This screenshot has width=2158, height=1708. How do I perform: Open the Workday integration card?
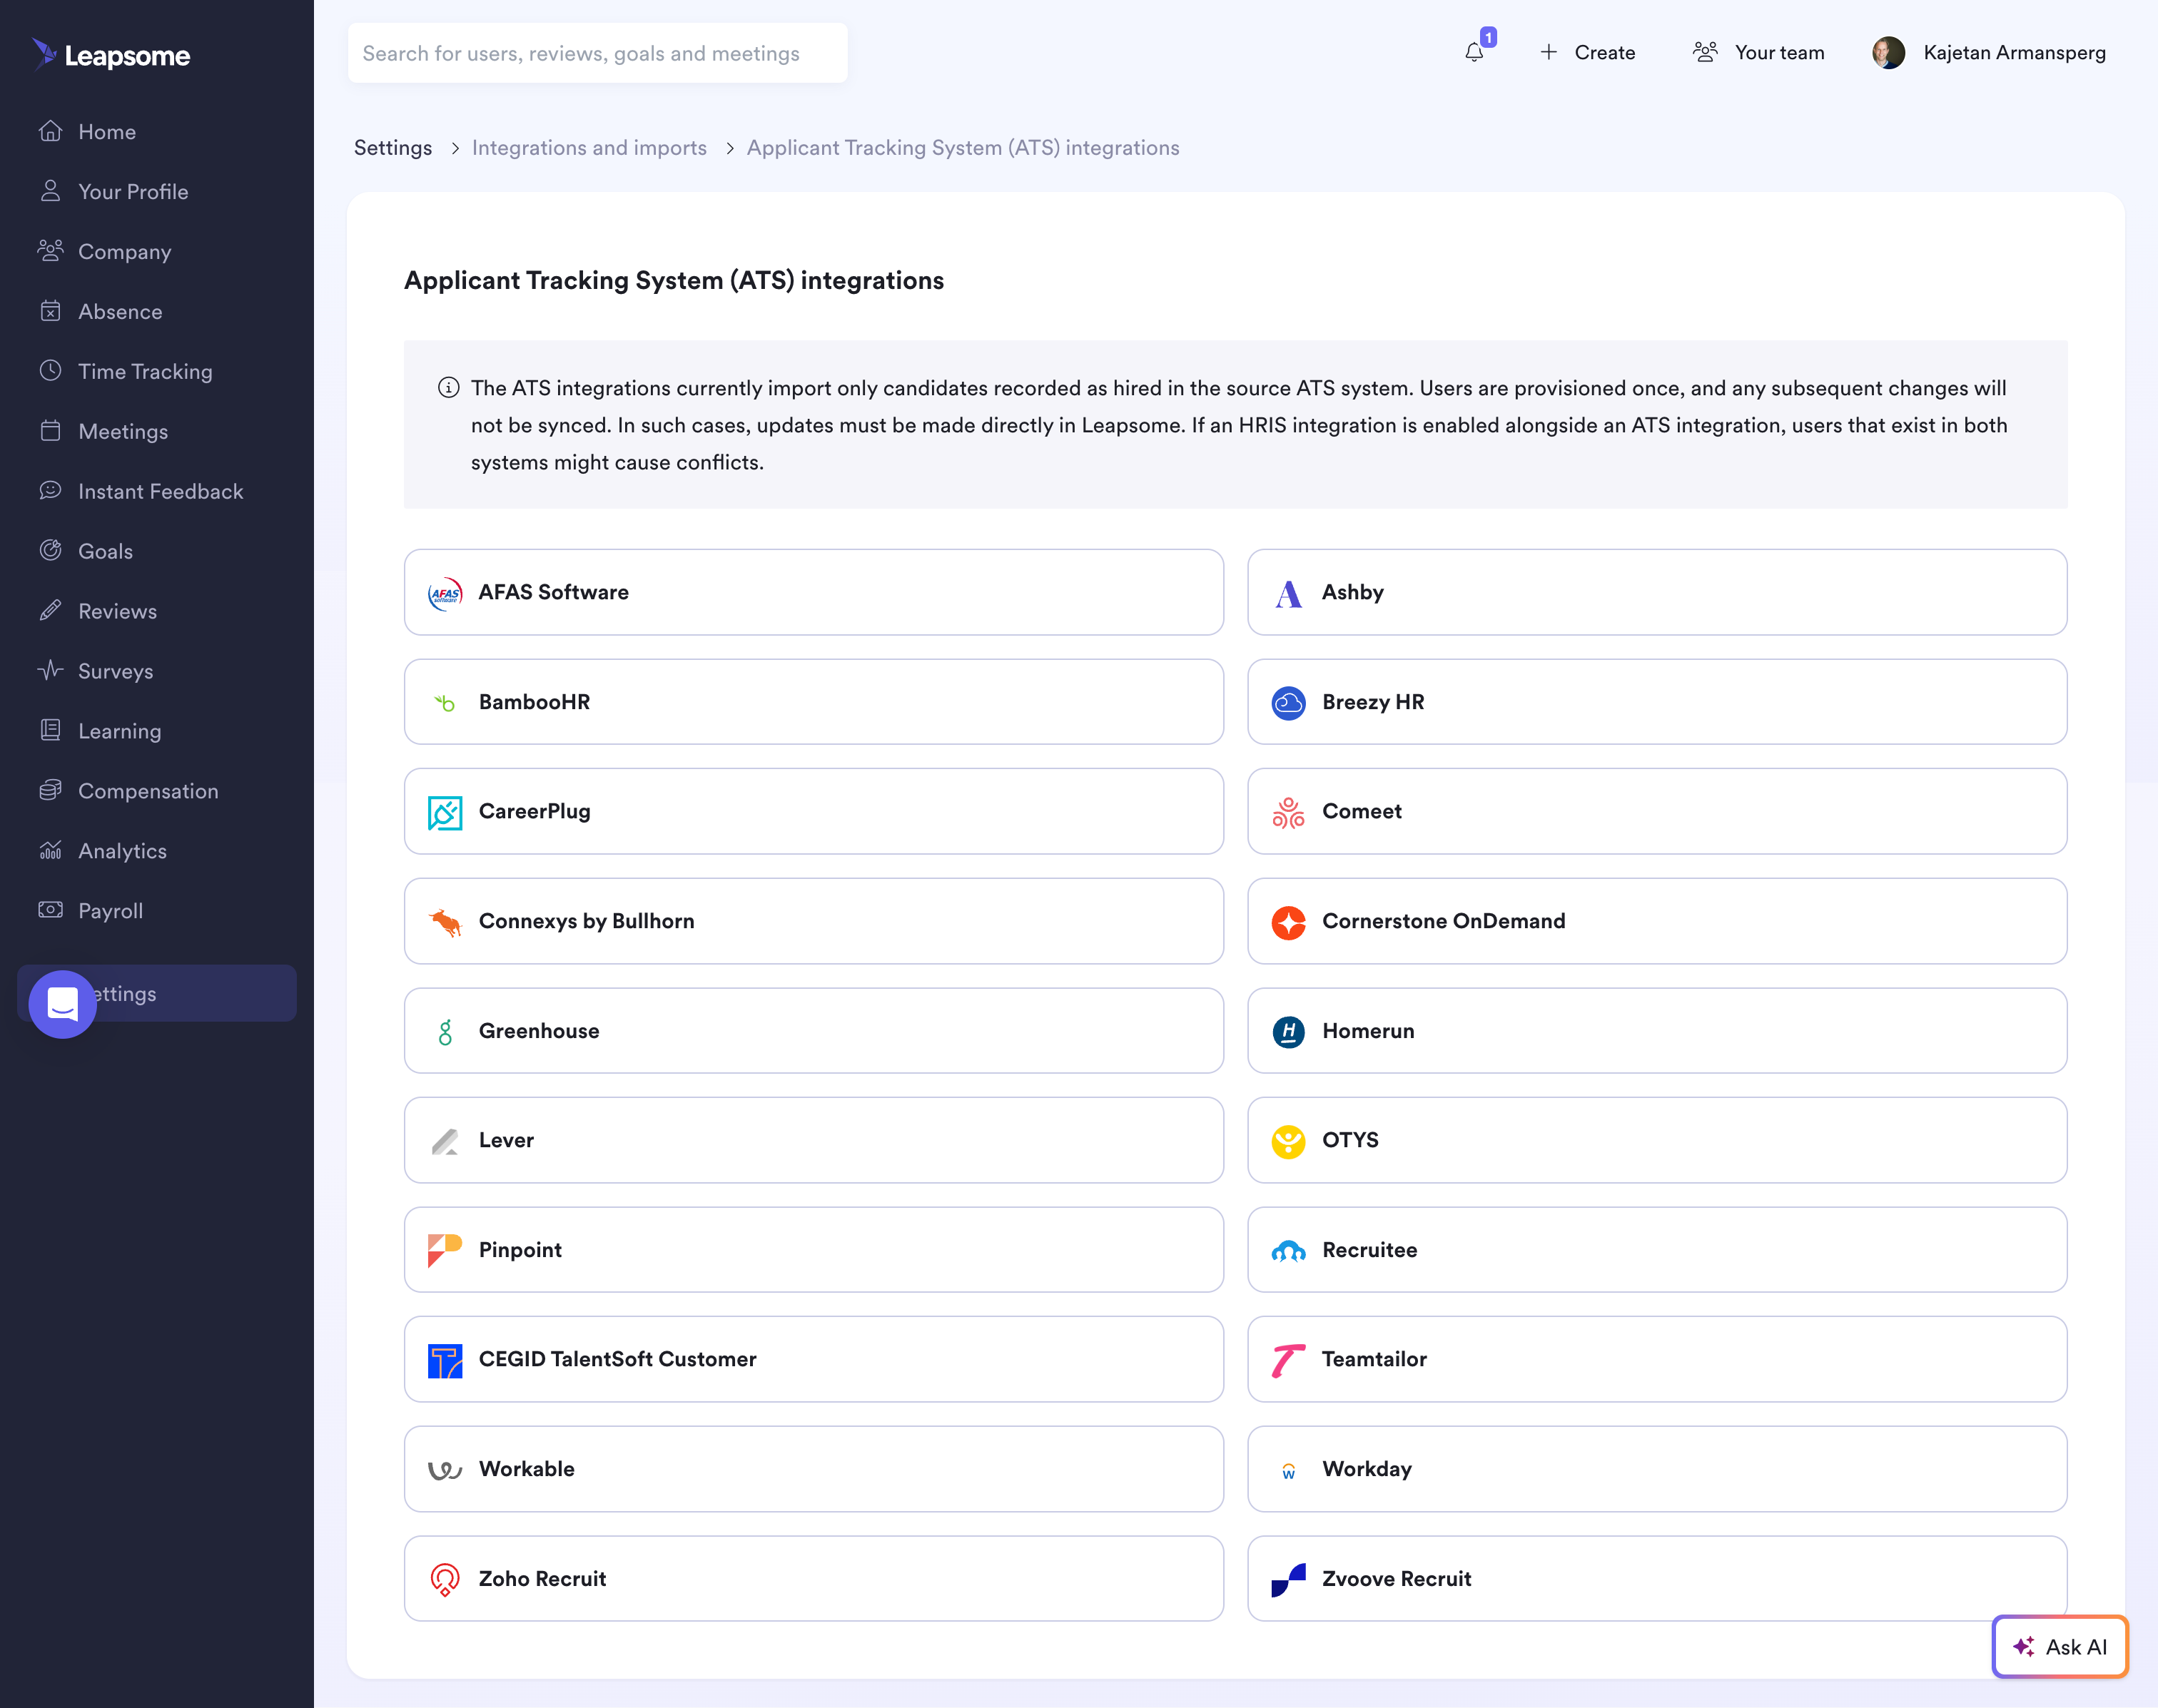(1657, 1469)
